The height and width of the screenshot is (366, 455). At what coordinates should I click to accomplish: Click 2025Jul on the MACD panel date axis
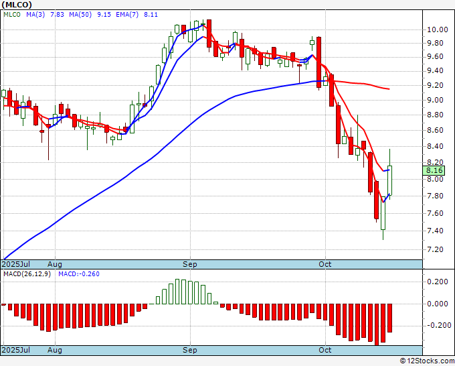click(x=15, y=350)
